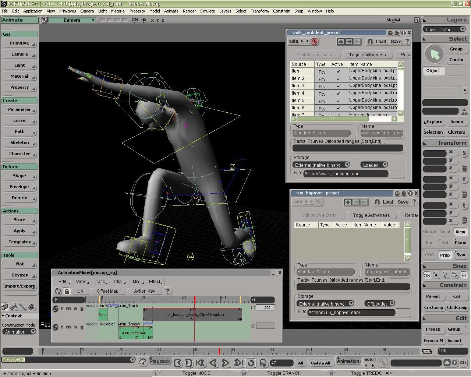Open the Loaded storage state dropdown
This screenshot has height=377, width=471.
[x=374, y=165]
